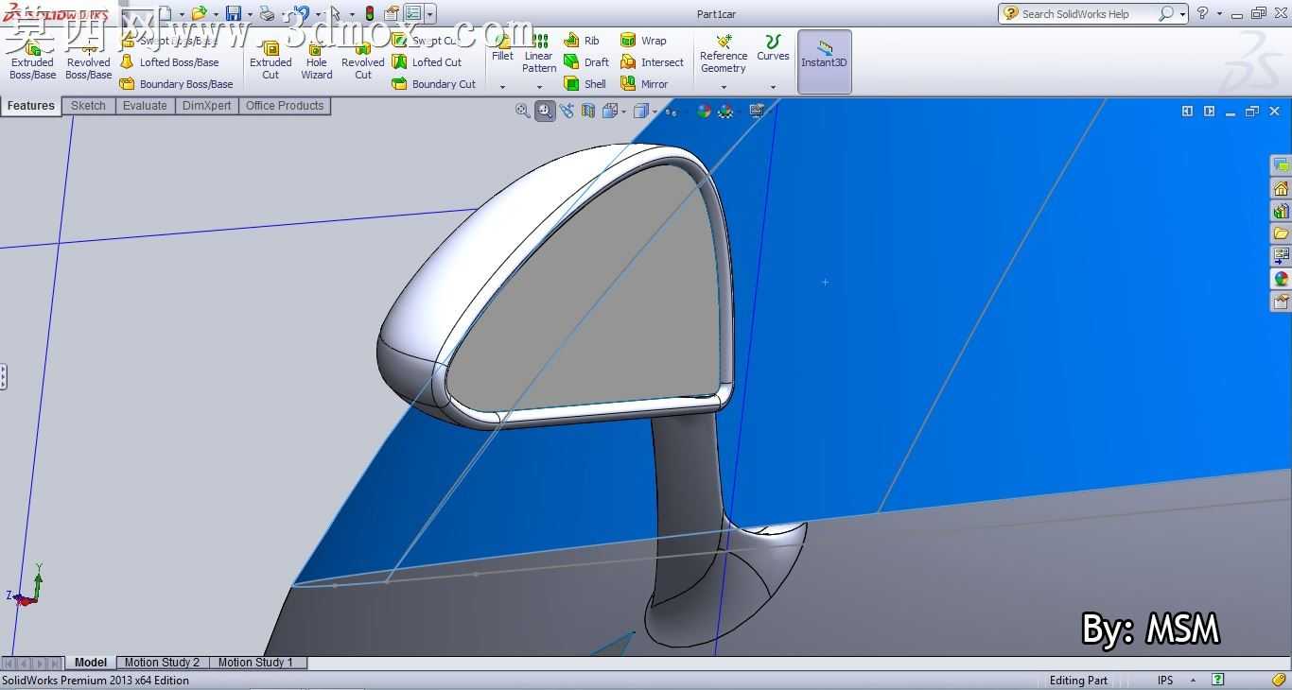Image resolution: width=1292 pixels, height=690 pixels.
Task: Start an Extruded Cut
Action: 271,60
